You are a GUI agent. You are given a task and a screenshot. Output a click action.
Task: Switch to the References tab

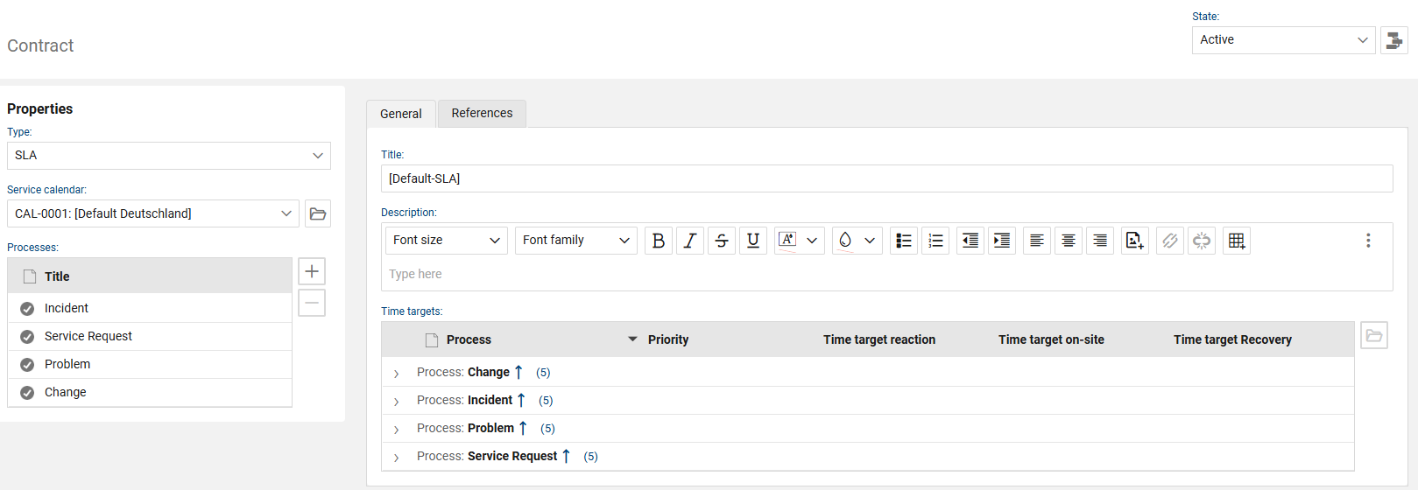[482, 113]
